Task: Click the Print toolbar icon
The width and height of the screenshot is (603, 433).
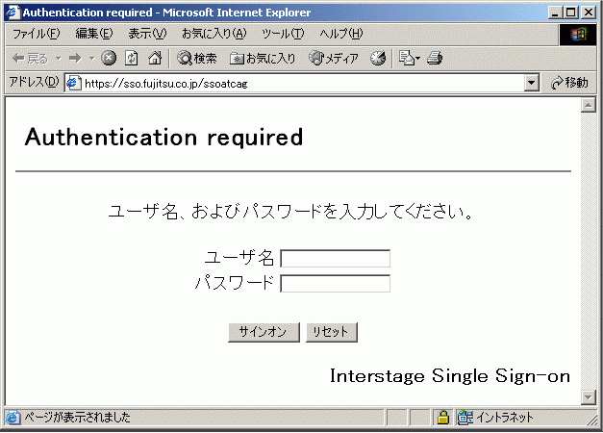Action: [435, 59]
